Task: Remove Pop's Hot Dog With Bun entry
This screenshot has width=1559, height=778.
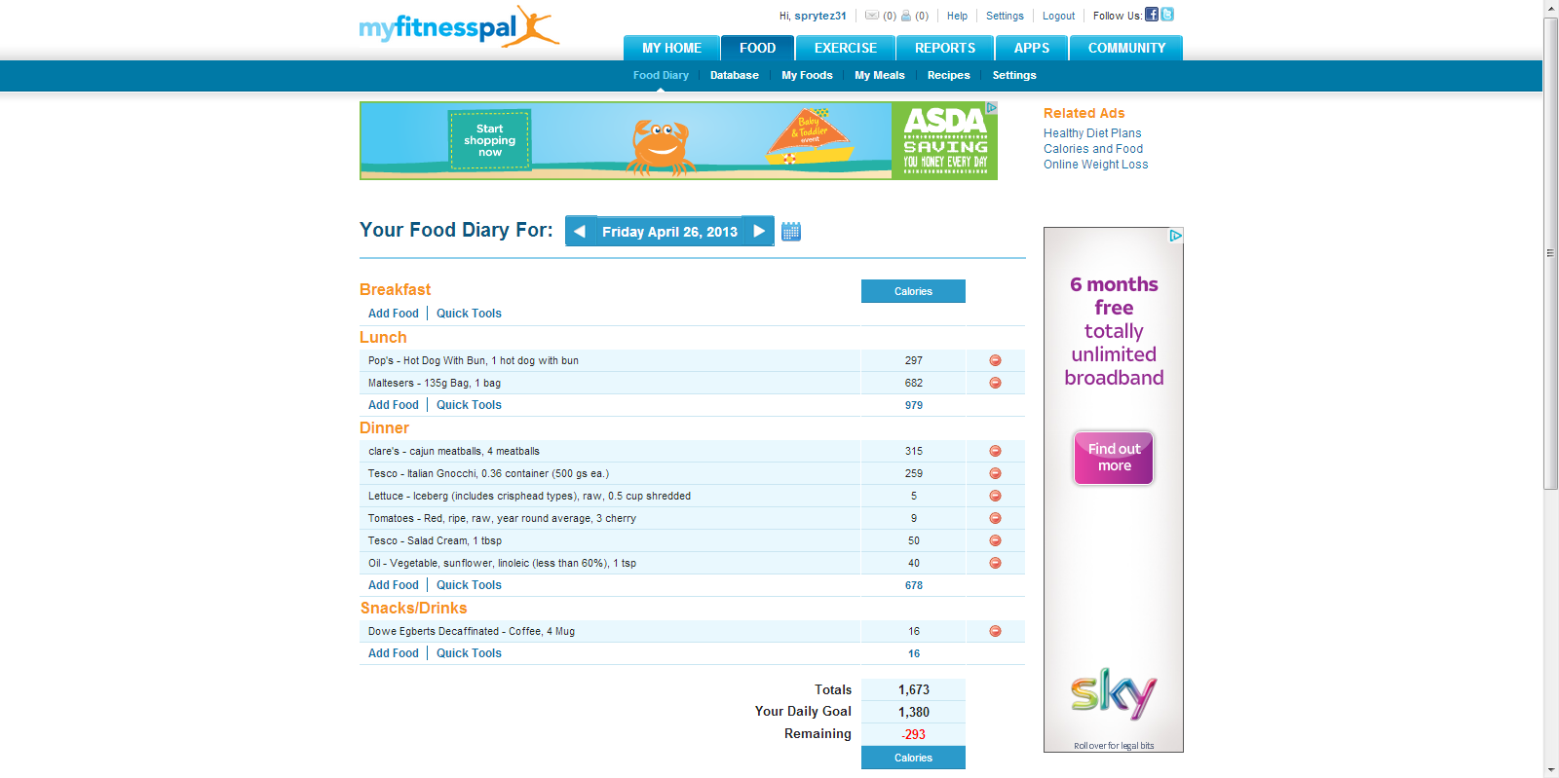Action: click(x=995, y=360)
